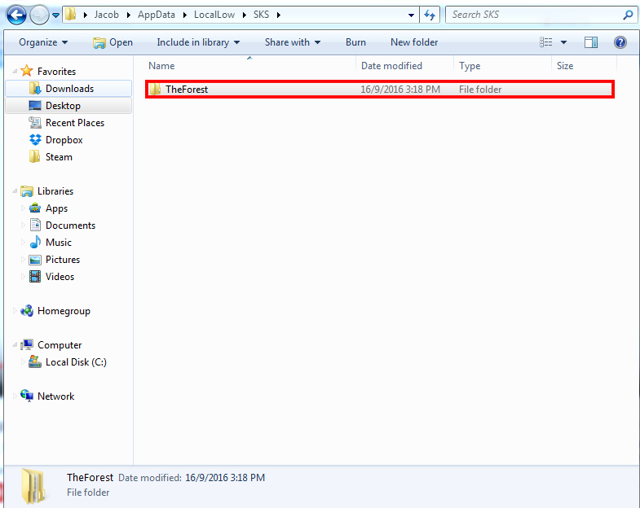Click Jacob in the address breadcrumb
The height and width of the screenshot is (508, 640).
point(106,15)
